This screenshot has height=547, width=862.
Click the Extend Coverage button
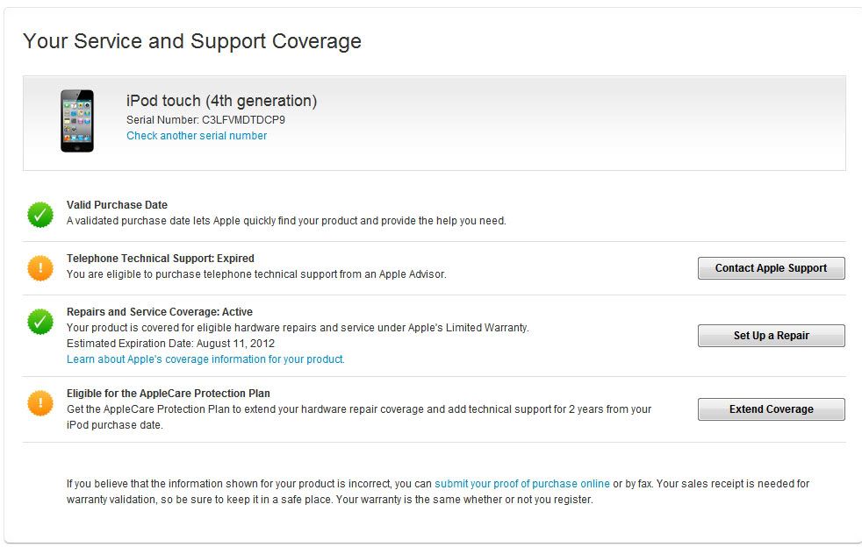pyautogui.click(x=771, y=409)
